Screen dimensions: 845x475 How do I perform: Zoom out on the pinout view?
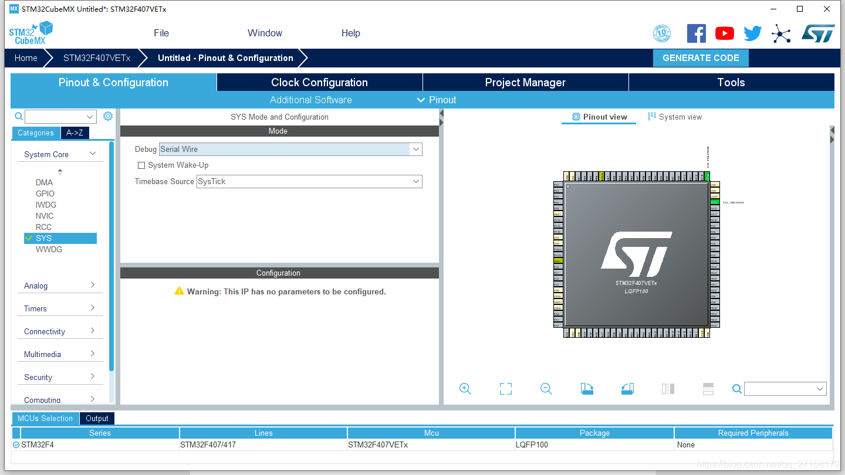546,389
